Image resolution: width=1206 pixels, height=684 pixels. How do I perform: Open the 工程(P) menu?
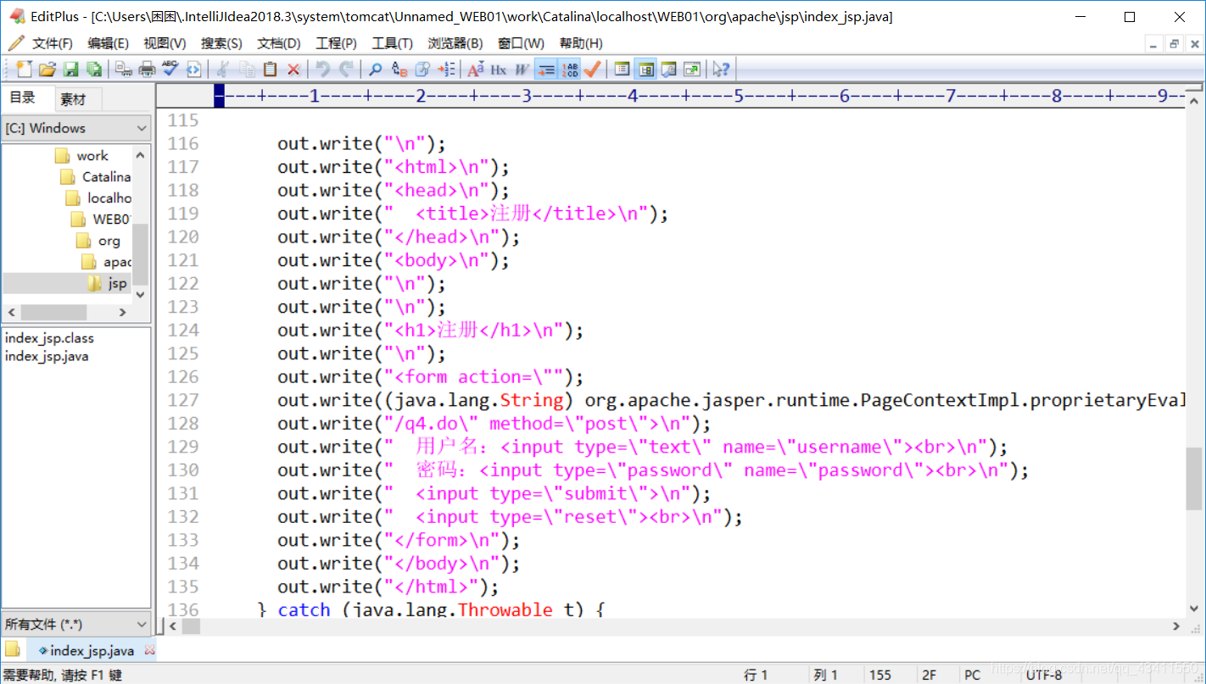tap(336, 43)
